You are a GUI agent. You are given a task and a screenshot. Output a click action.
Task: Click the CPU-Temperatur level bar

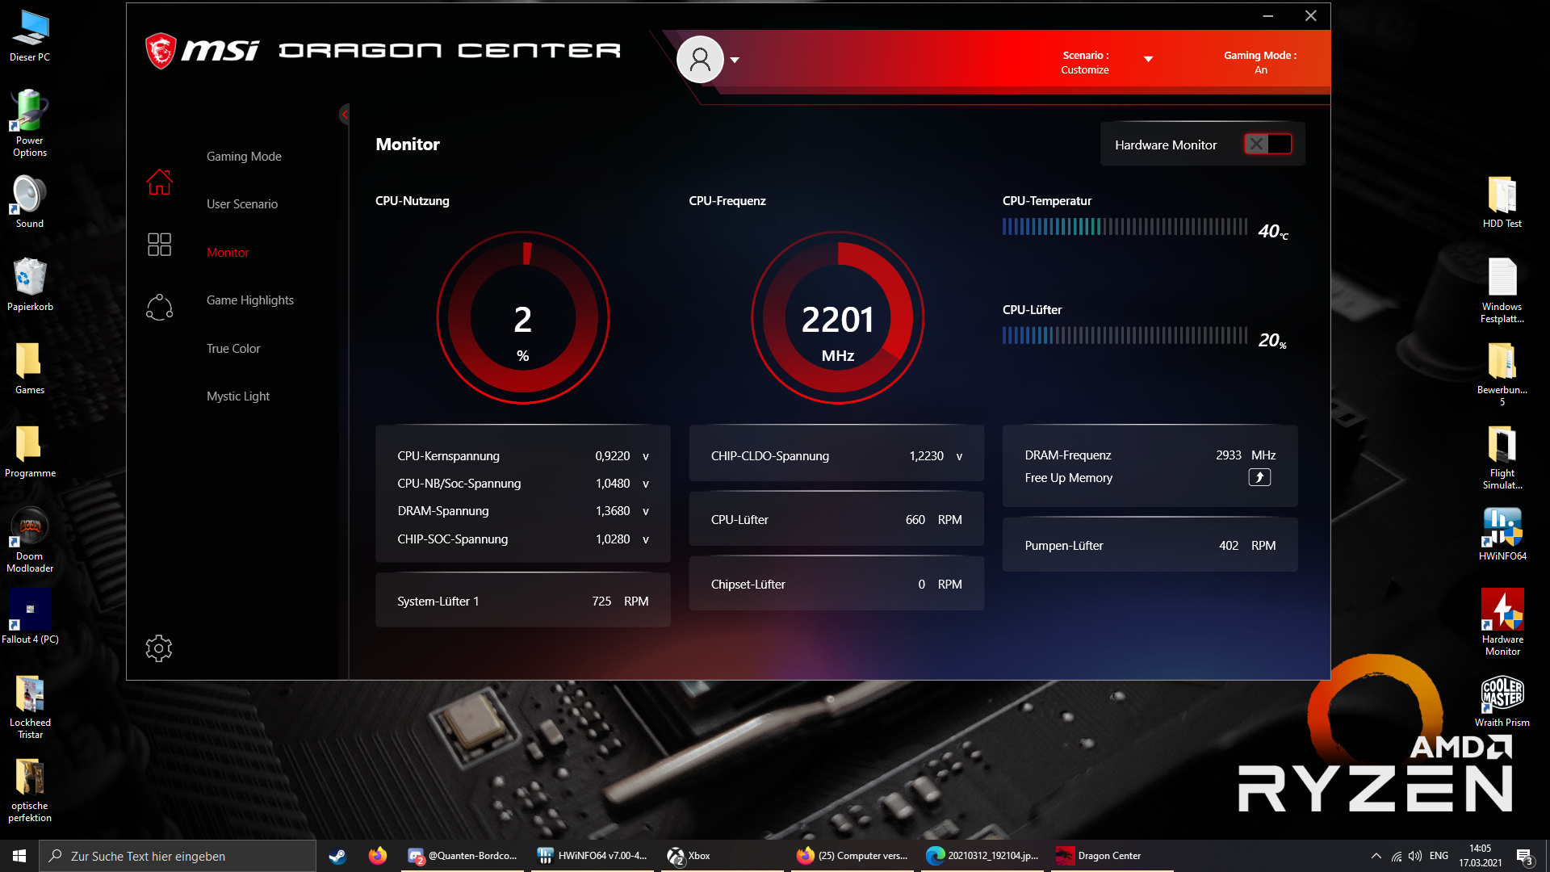(x=1125, y=228)
